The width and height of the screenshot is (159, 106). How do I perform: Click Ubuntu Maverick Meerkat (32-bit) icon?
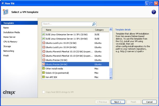click(x=43, y=51)
